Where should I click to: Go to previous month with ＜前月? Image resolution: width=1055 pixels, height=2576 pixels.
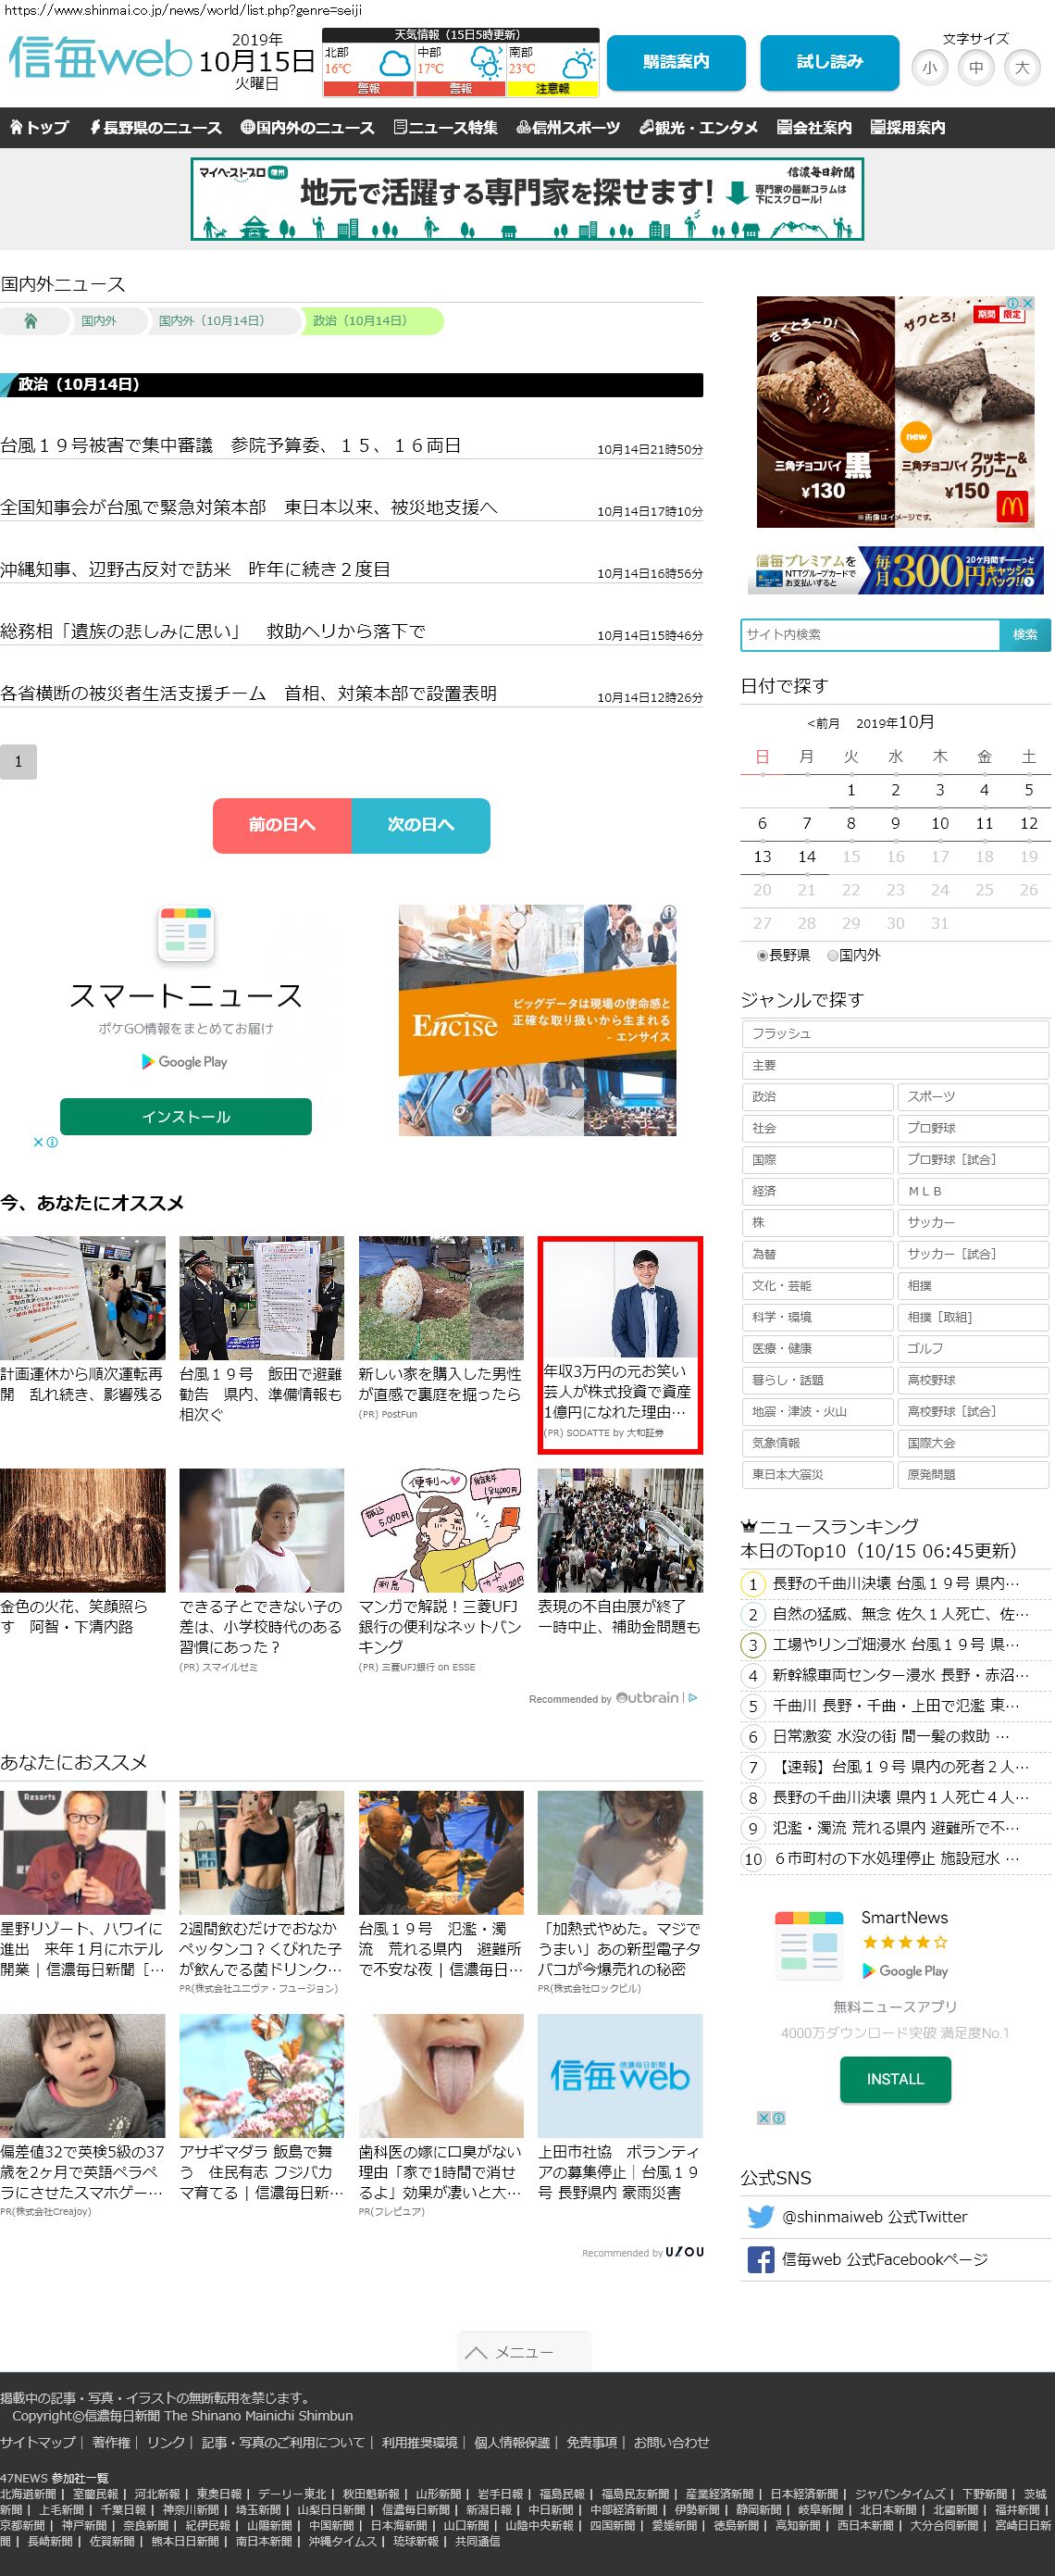click(824, 723)
